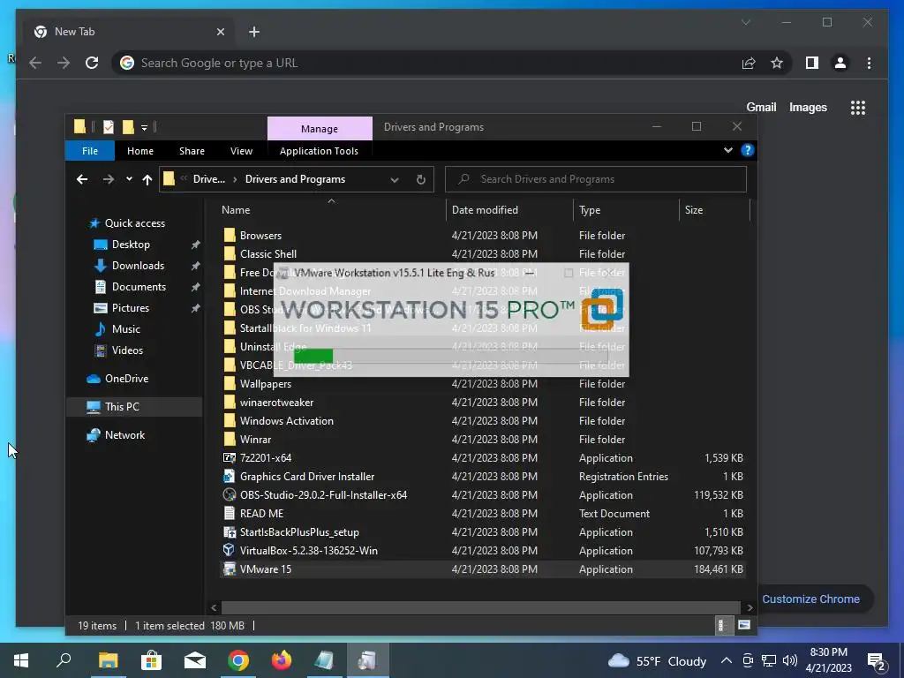Select the Graphics Card Driver Installer registry icon
The image size is (904, 678).
tap(230, 476)
